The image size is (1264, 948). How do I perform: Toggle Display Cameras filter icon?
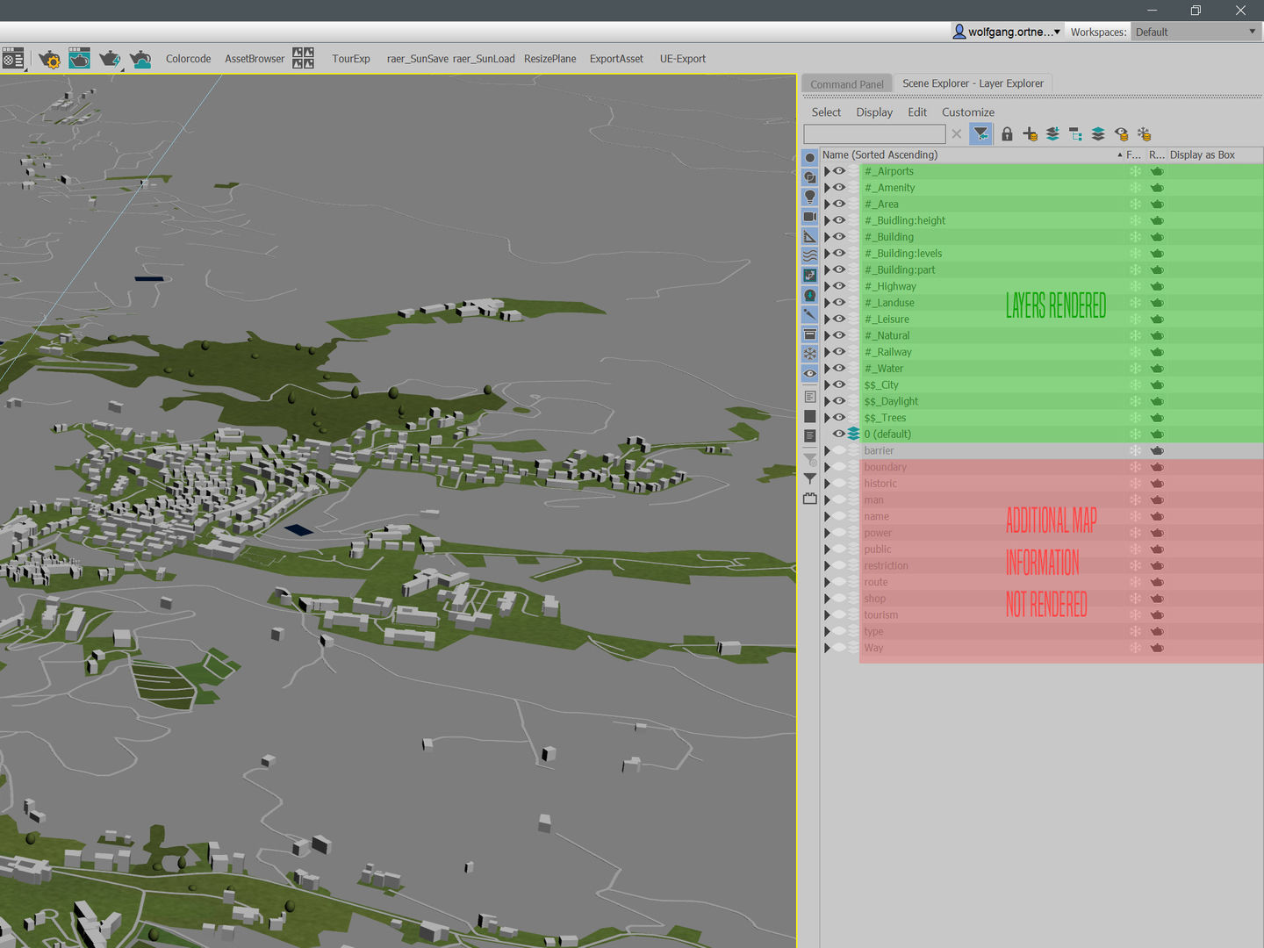(x=809, y=217)
